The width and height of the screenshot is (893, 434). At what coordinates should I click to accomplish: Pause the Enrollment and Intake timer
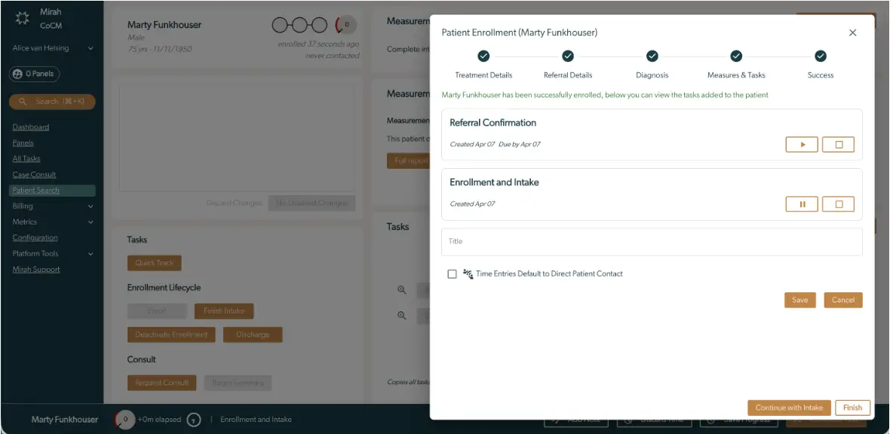point(801,203)
